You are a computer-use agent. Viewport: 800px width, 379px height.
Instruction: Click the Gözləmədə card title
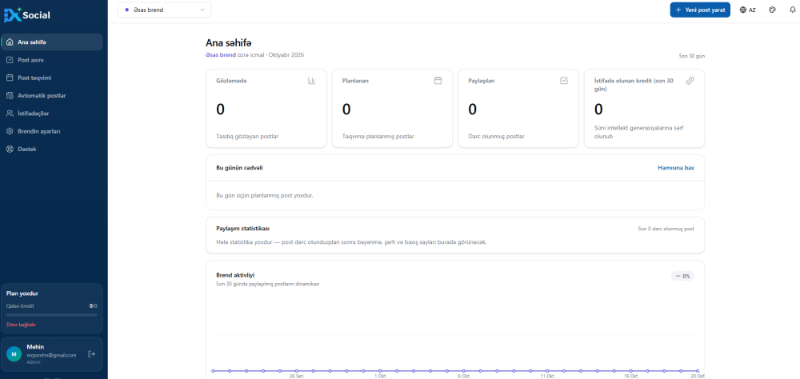tap(232, 81)
